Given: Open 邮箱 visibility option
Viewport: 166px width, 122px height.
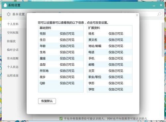Looking at the screenshot, I should 116,65.
